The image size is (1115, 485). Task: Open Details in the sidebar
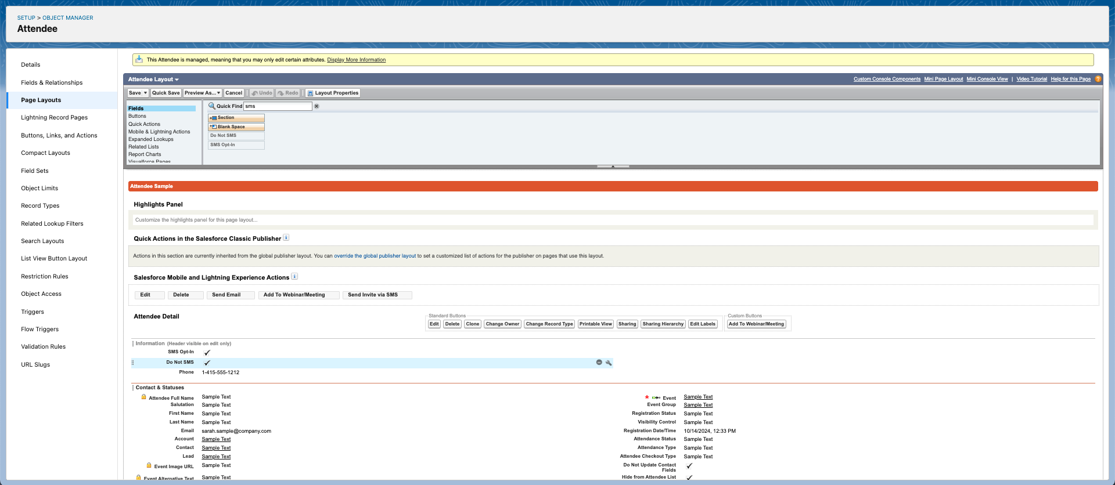click(30, 65)
